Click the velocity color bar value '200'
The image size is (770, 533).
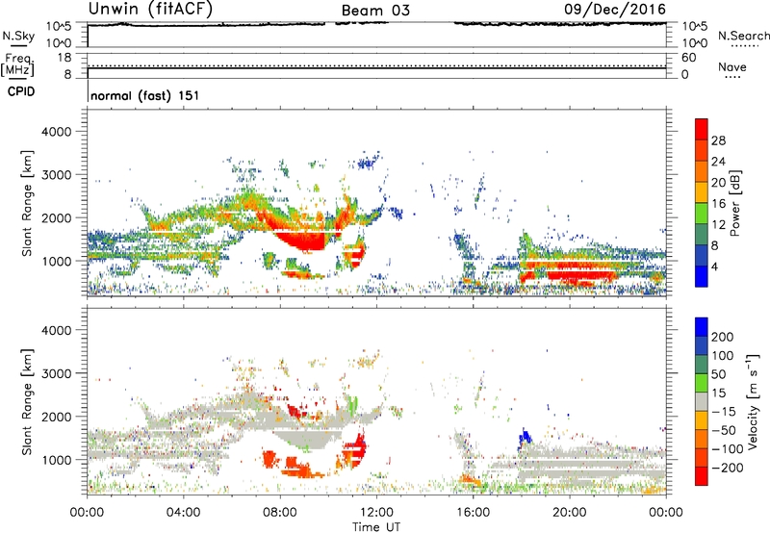coord(723,337)
